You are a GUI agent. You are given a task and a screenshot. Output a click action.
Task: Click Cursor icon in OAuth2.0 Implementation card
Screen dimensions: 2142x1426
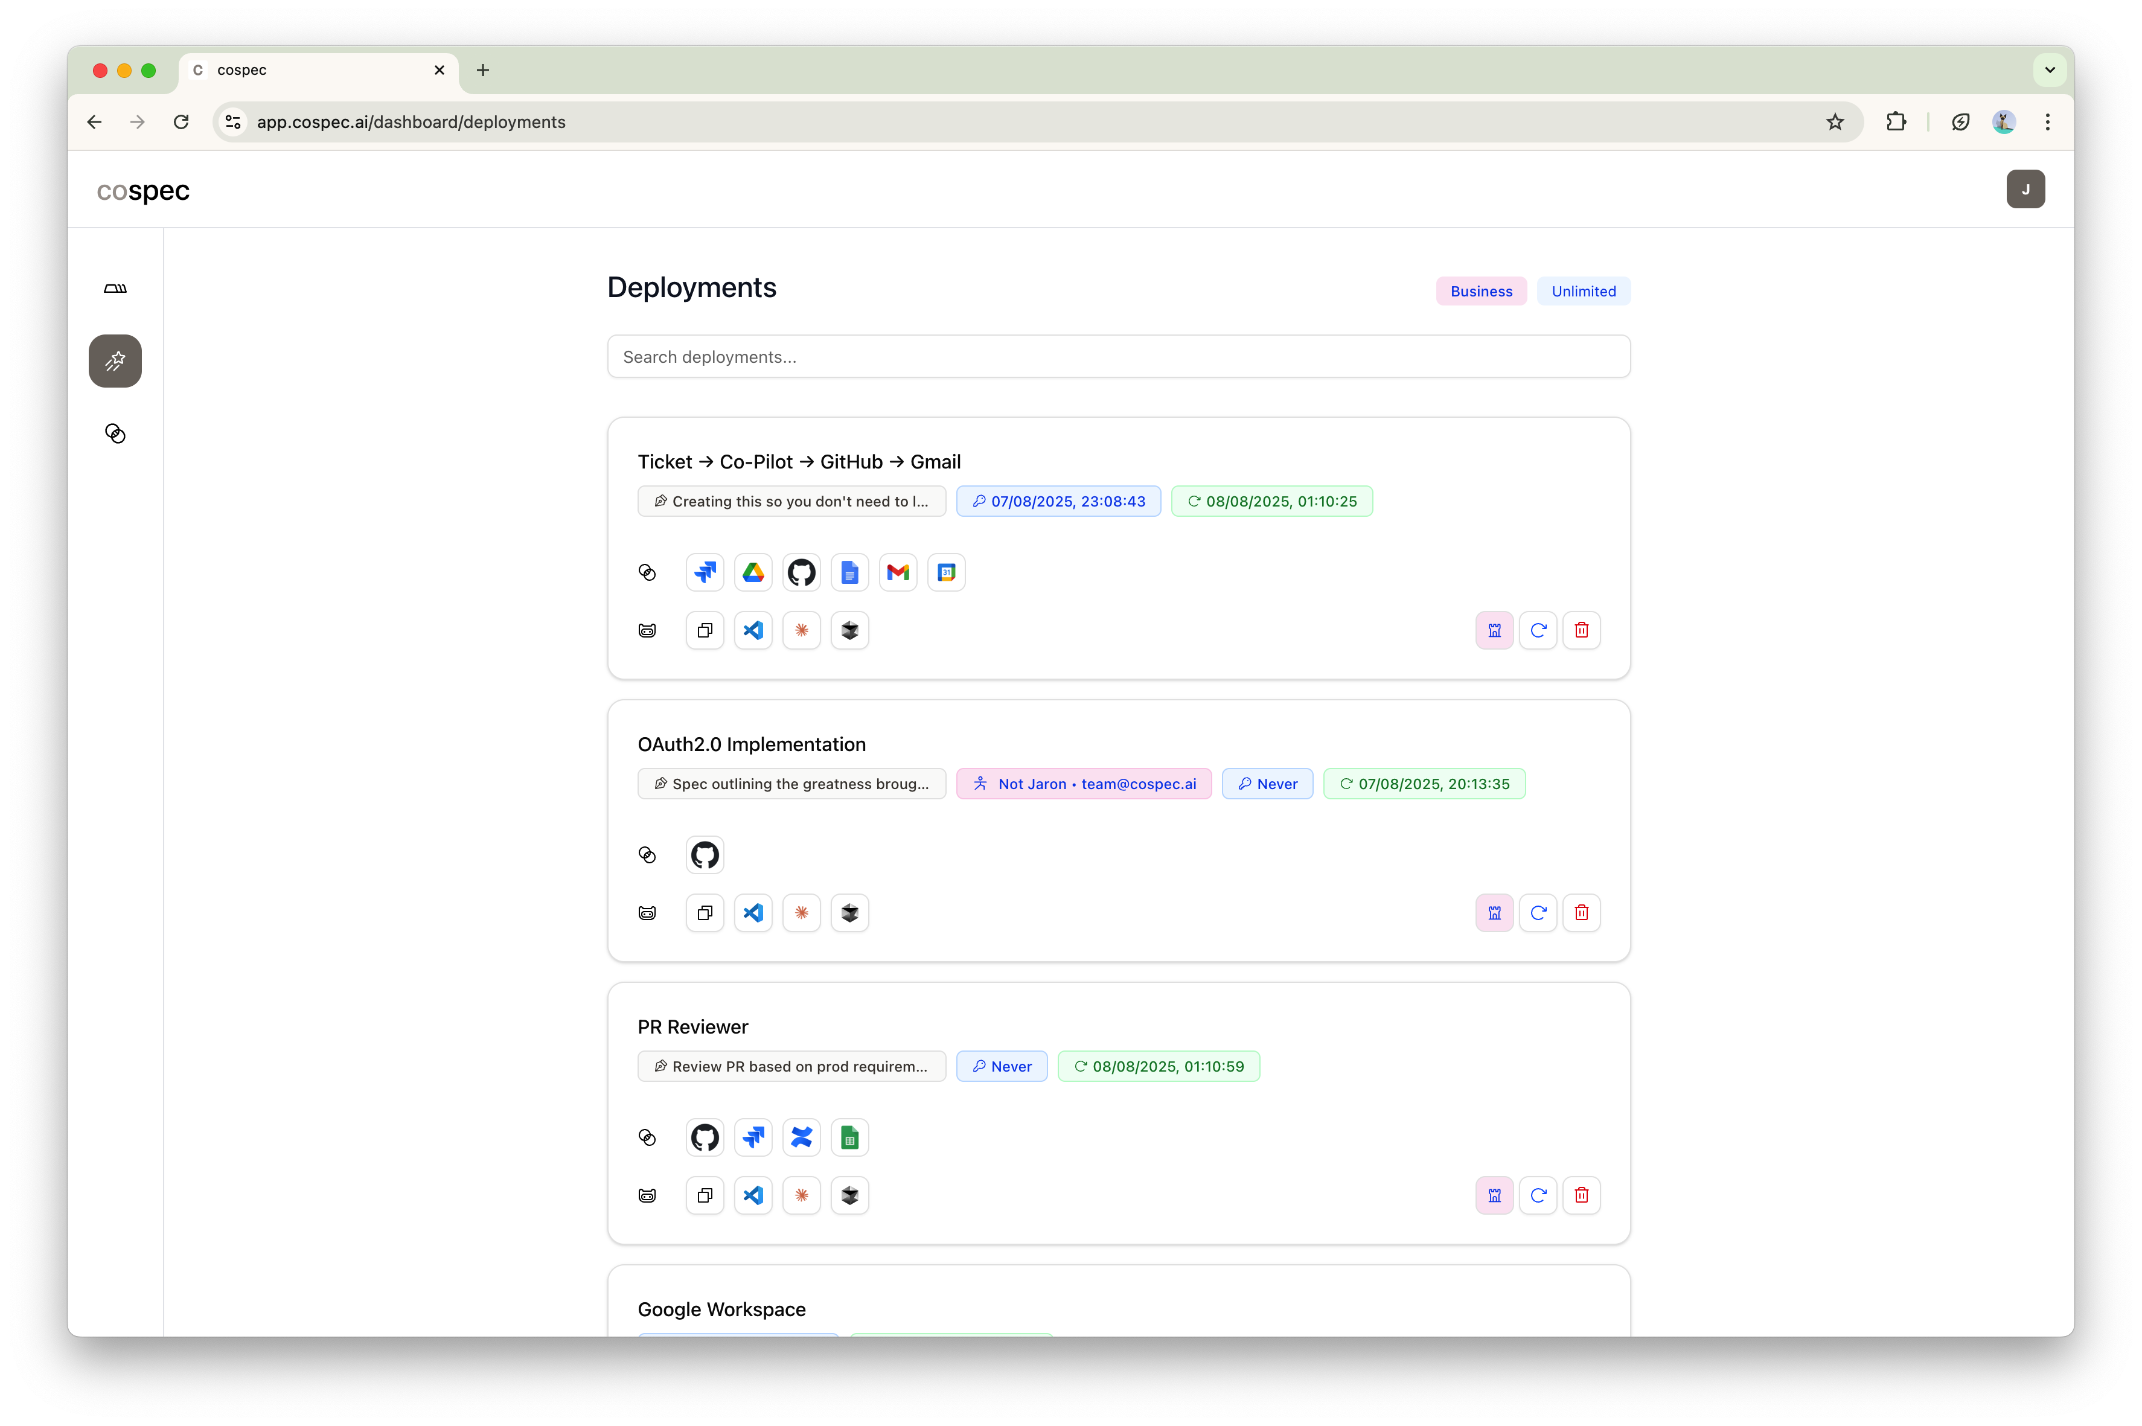(849, 913)
